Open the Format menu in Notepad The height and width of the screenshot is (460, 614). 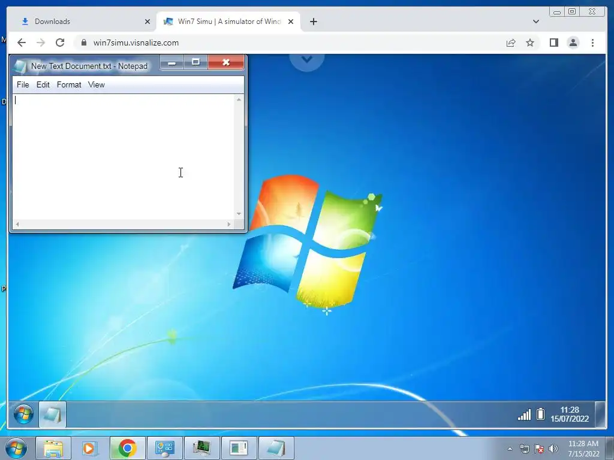coord(69,84)
